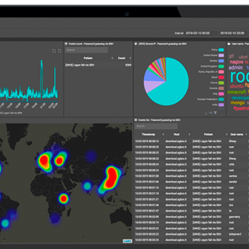This screenshot has height=249, width=249.
Task: Click Host column header in Events list
Action: [177, 134]
